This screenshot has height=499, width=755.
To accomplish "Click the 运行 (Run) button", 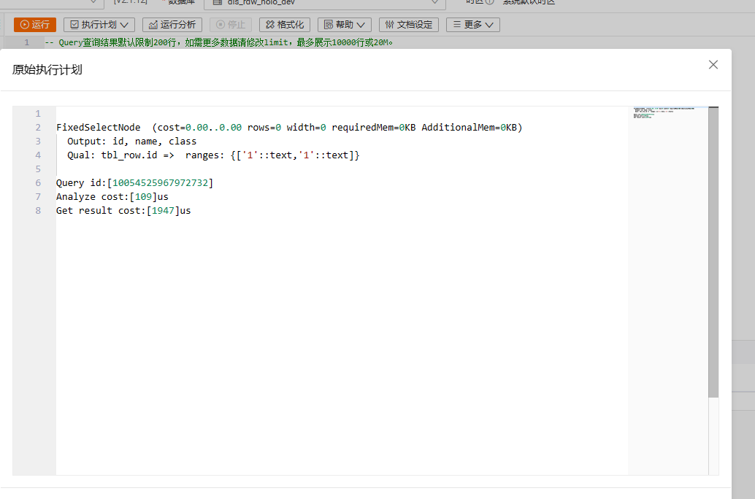I will coord(34,25).
